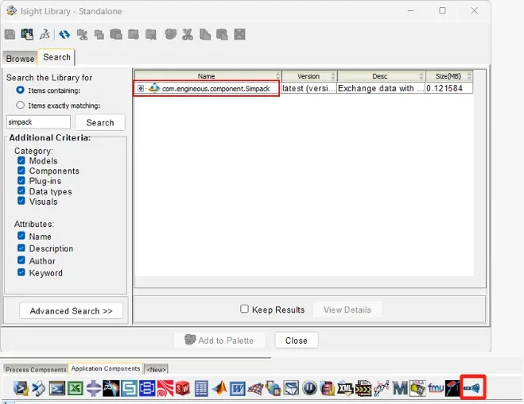Image resolution: width=524 pixels, height=404 pixels.
Task: Open the Search tab
Action: click(x=56, y=57)
